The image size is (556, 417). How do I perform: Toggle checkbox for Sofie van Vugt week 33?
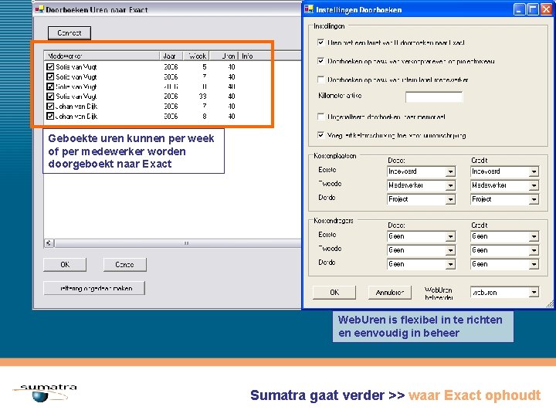click(50, 96)
